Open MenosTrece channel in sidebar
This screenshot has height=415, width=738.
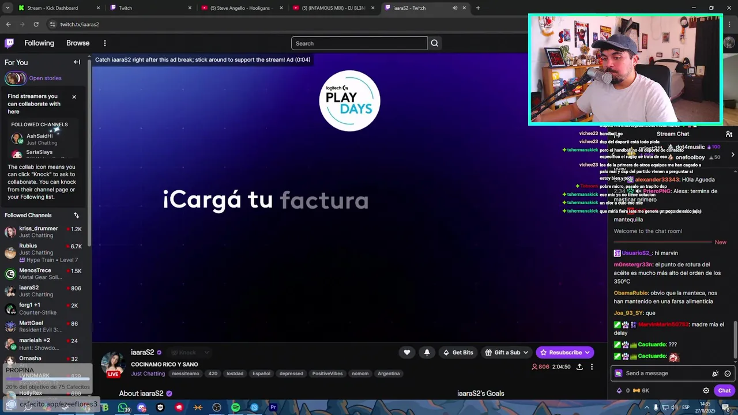pos(43,274)
